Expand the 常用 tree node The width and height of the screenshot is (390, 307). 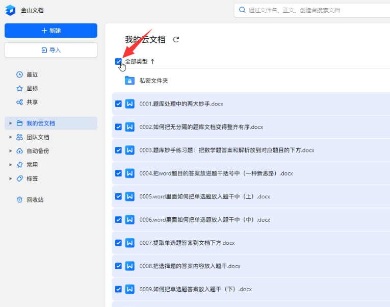10,165
